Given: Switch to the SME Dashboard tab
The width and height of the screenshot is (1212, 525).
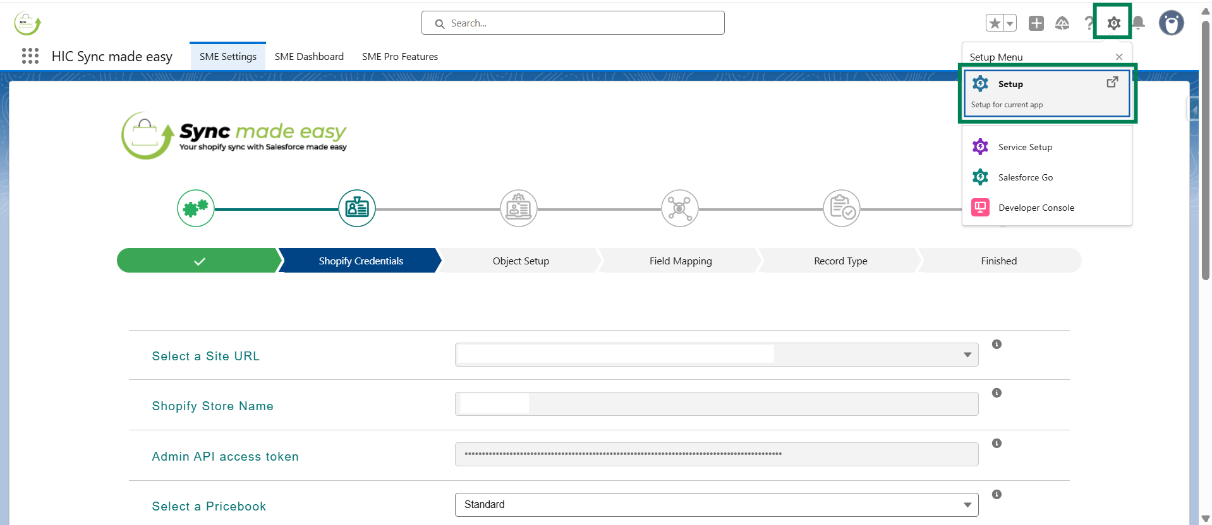Looking at the screenshot, I should pyautogui.click(x=309, y=57).
